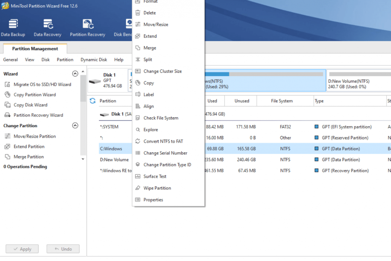Open the Partition Recovery Wizard link
Viewport: 391px width, 261px height.
coord(39,115)
